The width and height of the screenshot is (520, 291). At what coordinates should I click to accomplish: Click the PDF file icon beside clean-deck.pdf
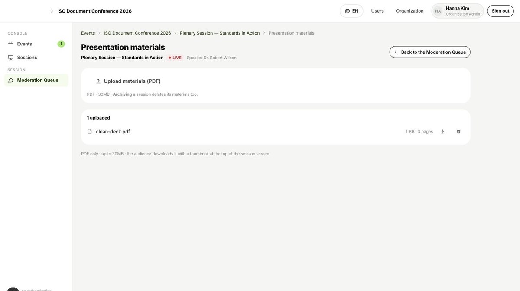point(90,132)
